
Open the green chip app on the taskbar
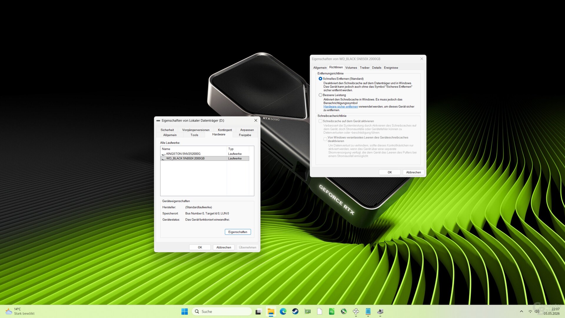point(332,312)
